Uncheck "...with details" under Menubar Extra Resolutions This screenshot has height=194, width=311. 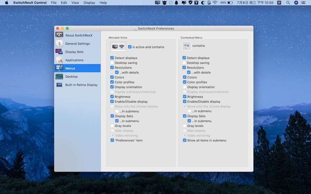[x=117, y=72]
